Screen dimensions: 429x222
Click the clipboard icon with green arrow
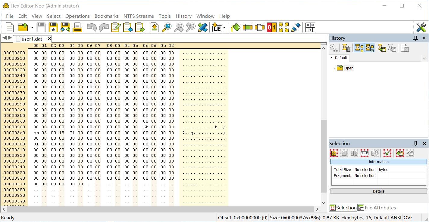140,27
